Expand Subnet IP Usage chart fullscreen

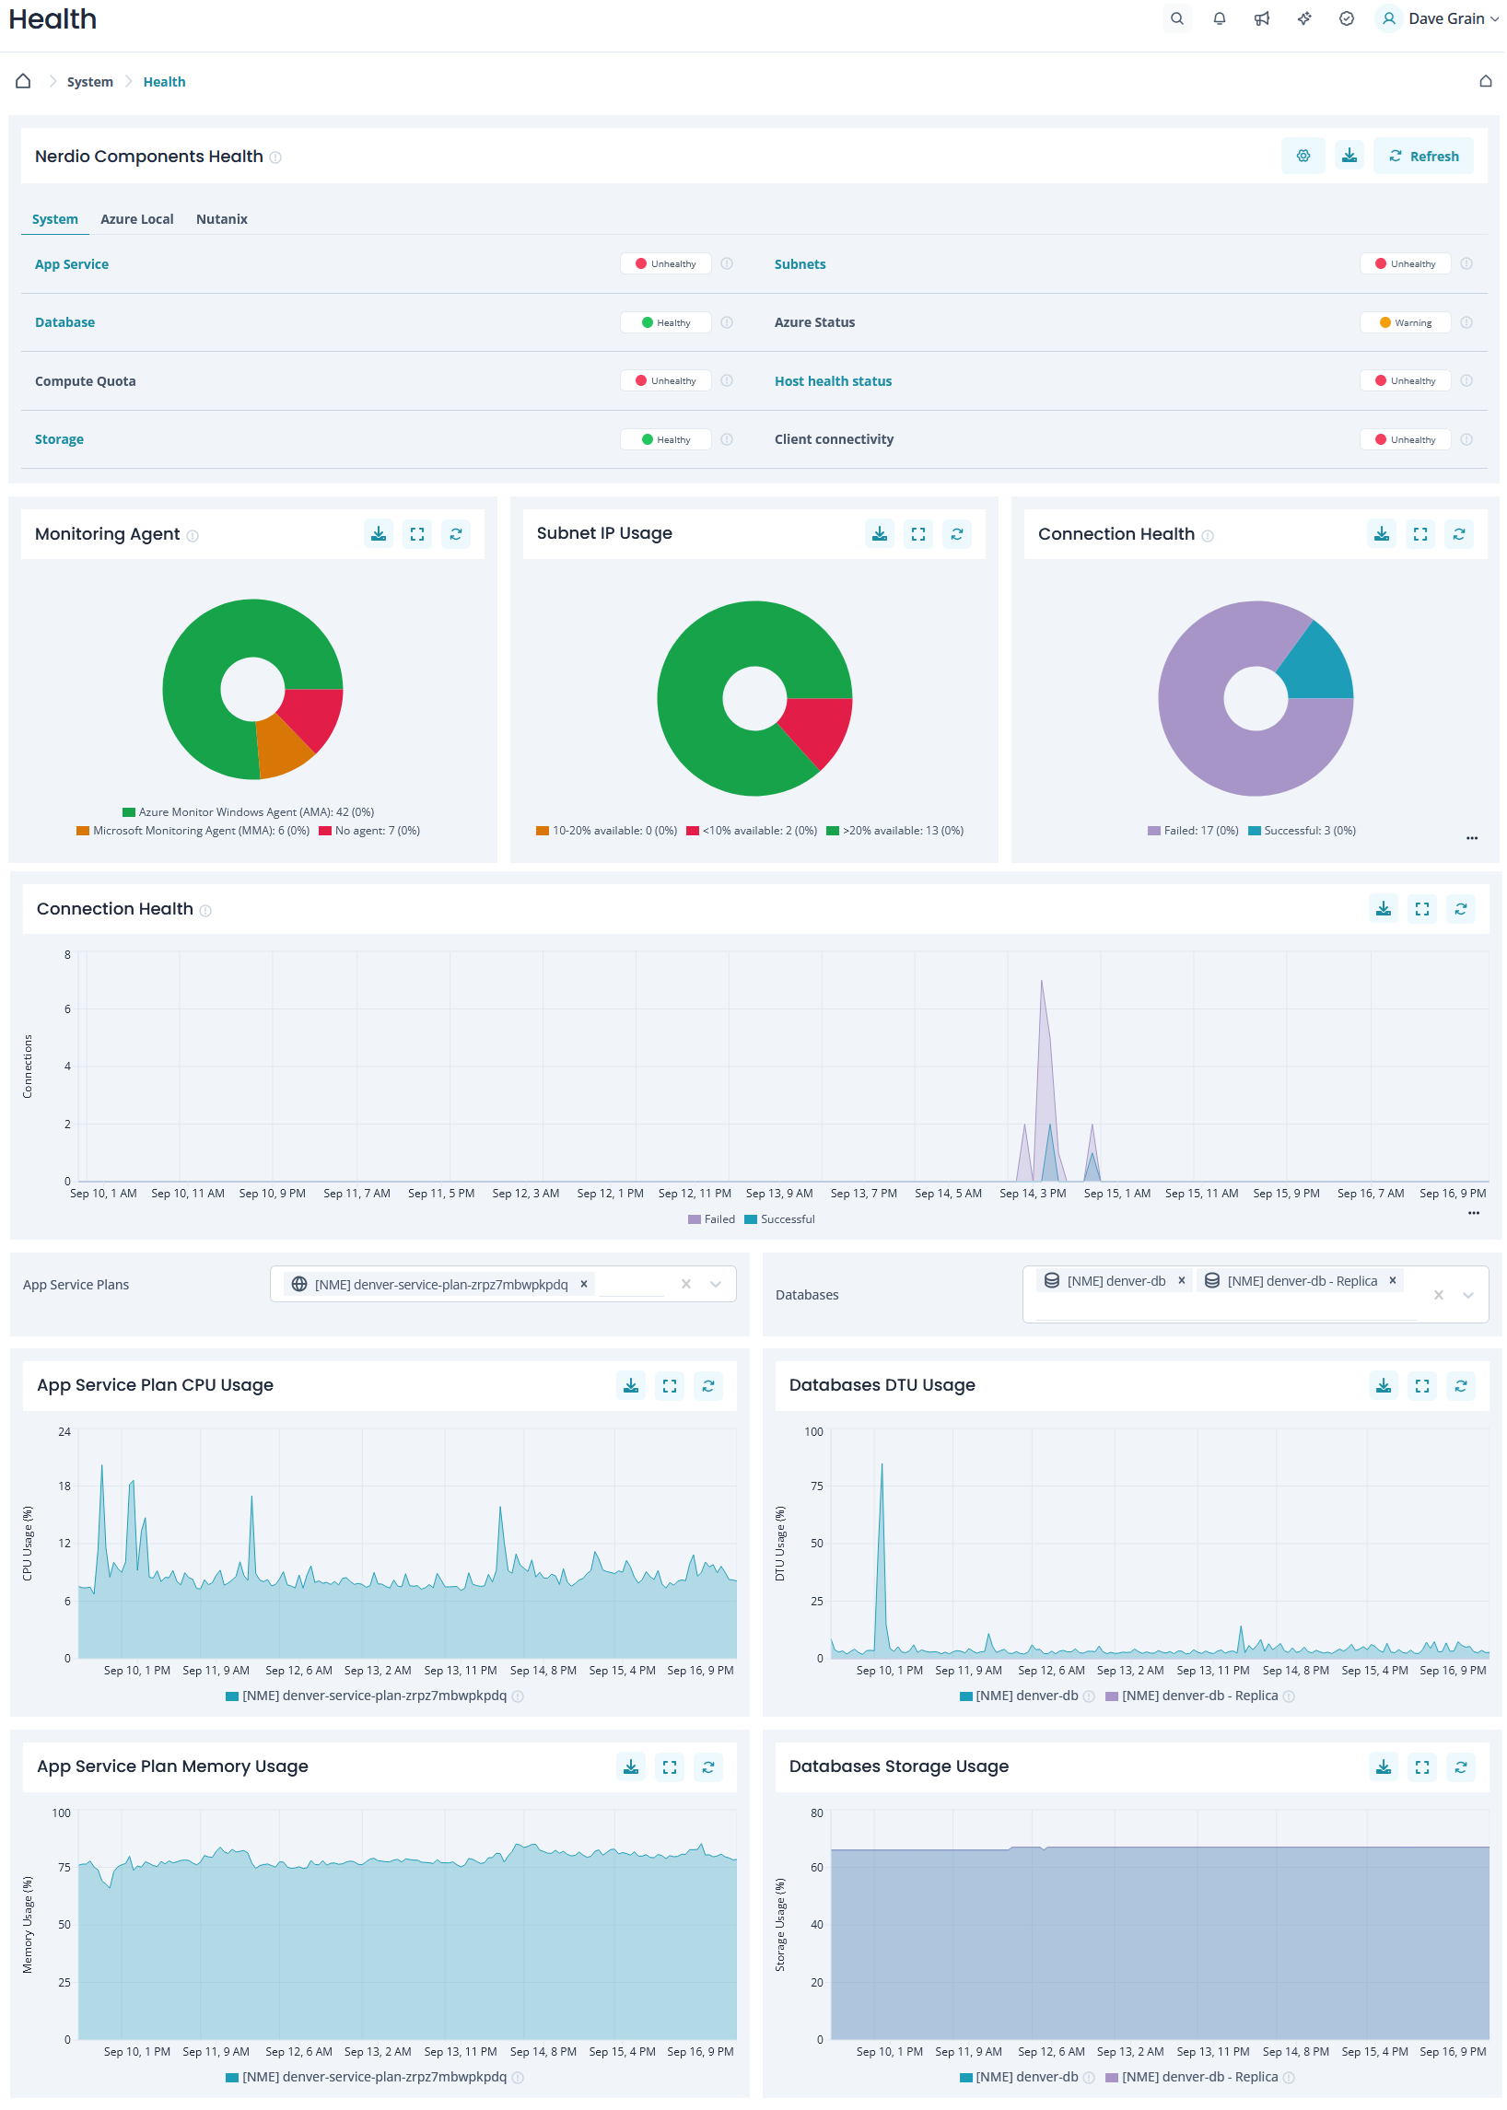(918, 533)
